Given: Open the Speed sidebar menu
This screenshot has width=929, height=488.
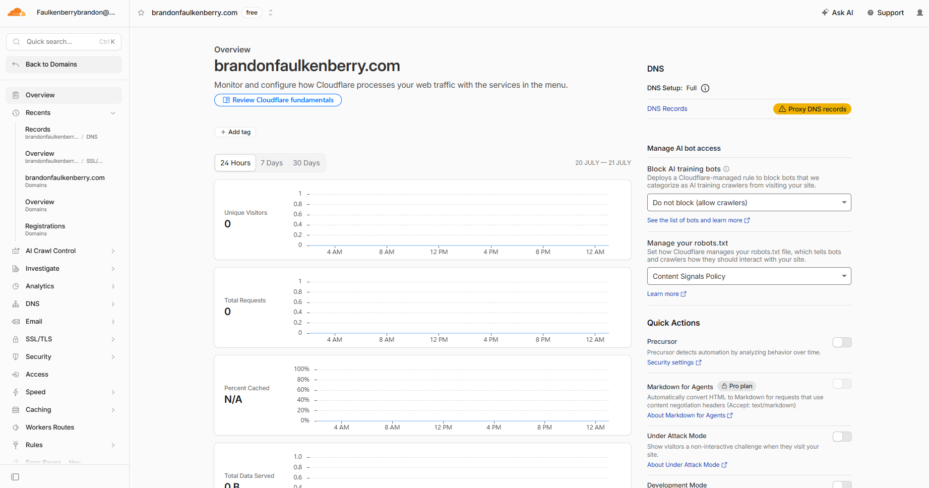Looking at the screenshot, I should [x=64, y=392].
